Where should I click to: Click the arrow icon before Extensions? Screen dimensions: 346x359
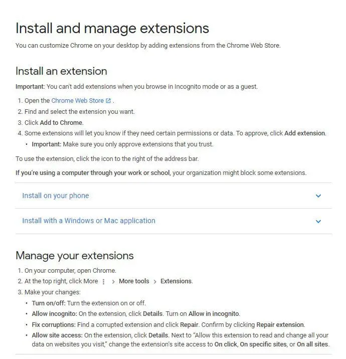click(155, 282)
